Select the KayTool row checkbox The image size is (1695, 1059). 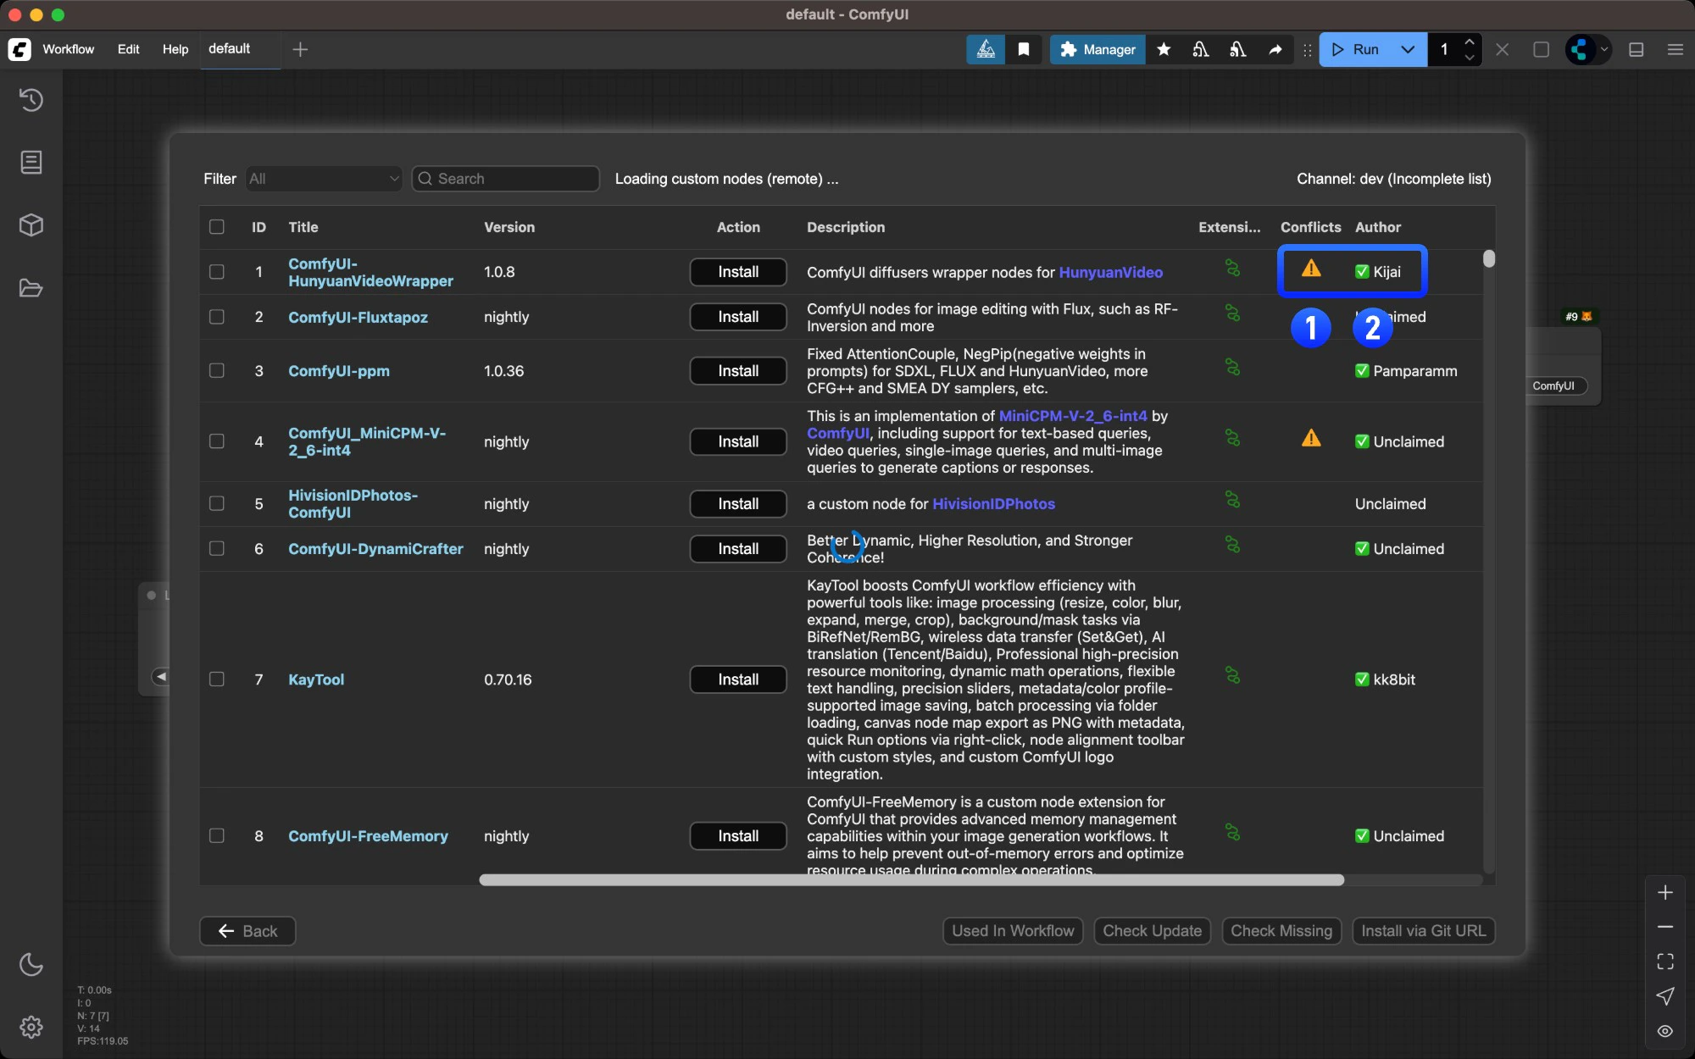point(216,679)
